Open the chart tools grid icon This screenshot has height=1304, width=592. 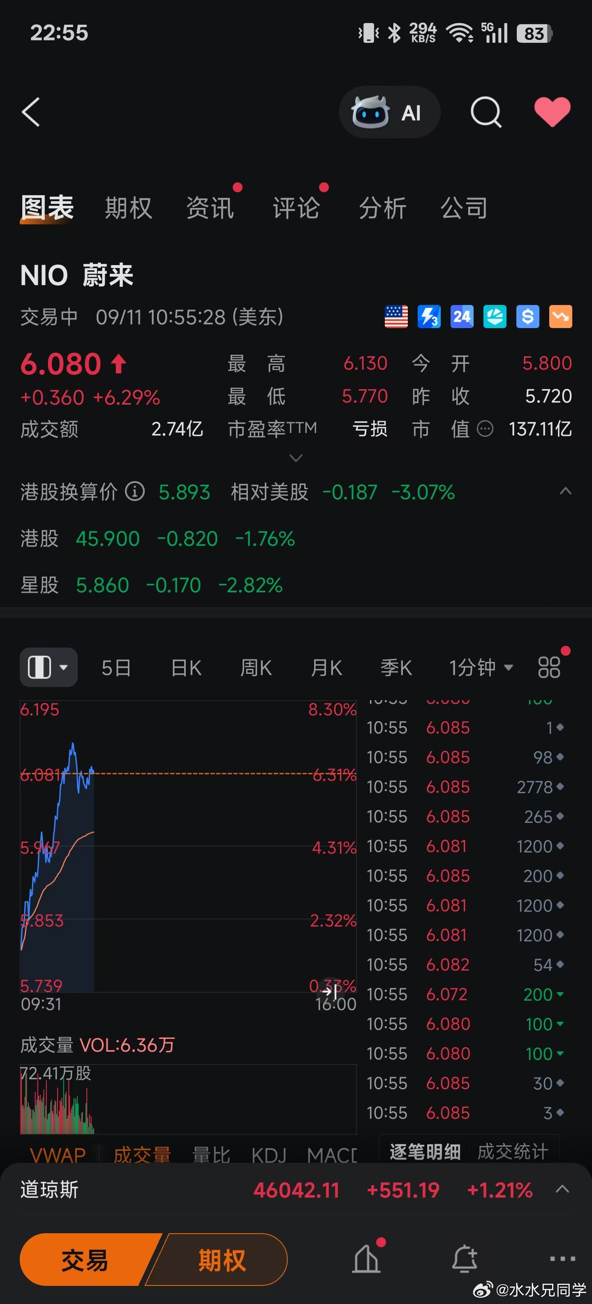pos(549,667)
